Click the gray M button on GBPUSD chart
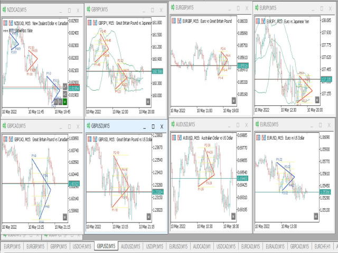Viewport: 338px width, 253px height. pyautogui.click(x=148, y=217)
